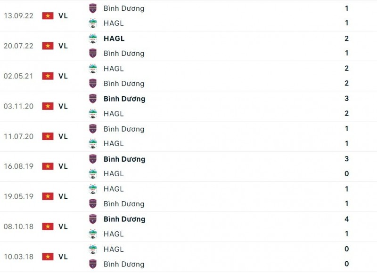377x273 pixels.
Task: Click Vietnam flag beside 16.08.19 match
Action: point(48,166)
